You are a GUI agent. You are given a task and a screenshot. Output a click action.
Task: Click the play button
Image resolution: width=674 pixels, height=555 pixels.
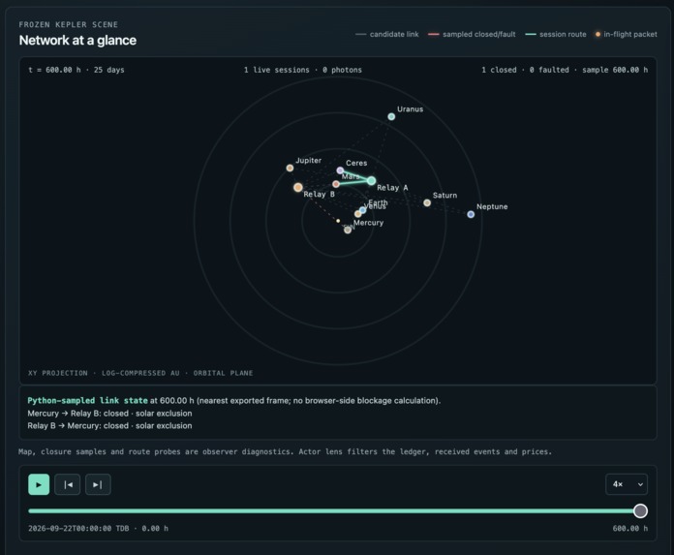39,484
